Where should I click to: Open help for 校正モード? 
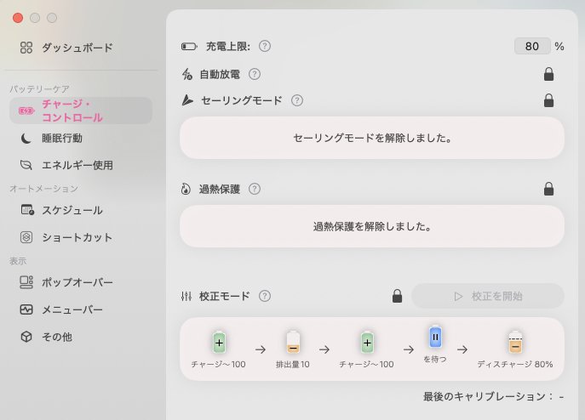click(265, 296)
